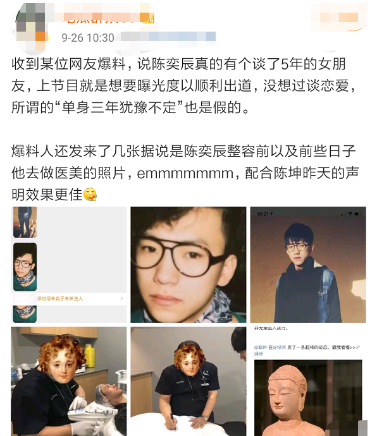
Task: Open the photo of man in denim vest
Action: point(308,264)
